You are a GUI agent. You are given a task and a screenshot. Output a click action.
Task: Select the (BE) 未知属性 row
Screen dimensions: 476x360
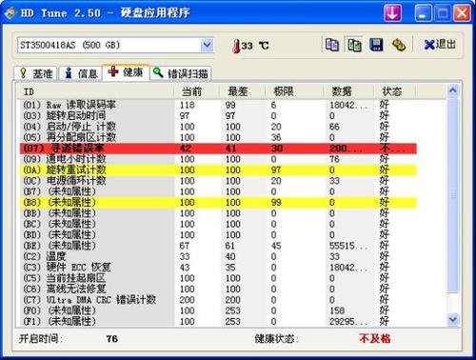click(x=218, y=246)
